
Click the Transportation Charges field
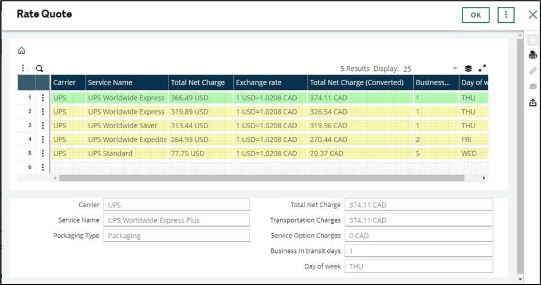pyautogui.click(x=419, y=220)
